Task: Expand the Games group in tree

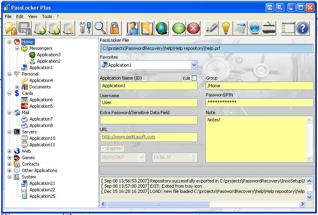Action: tap(10, 158)
